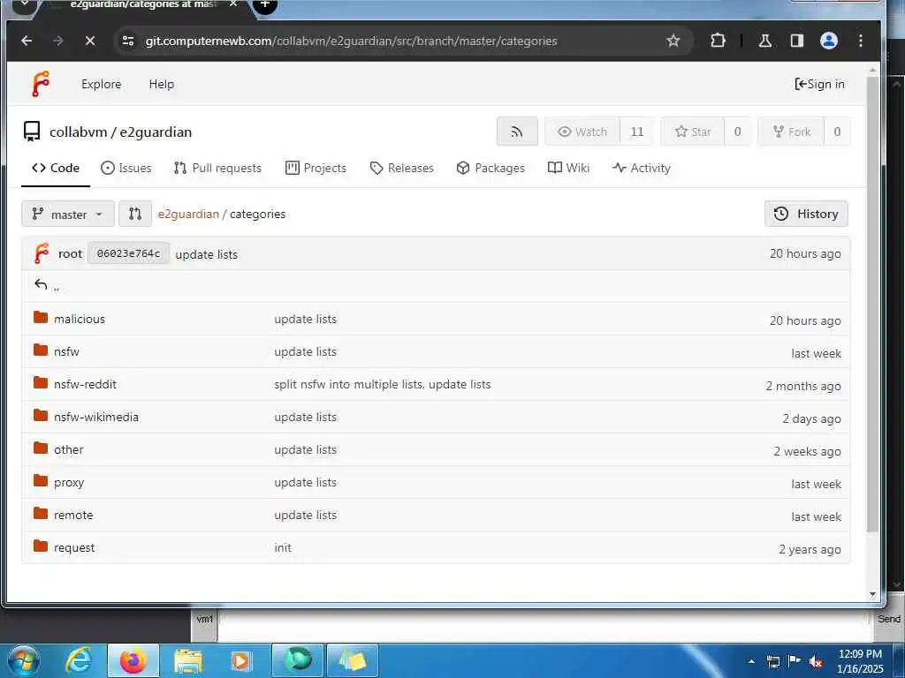Click the root author name
The height and width of the screenshot is (678, 905).
(71, 254)
